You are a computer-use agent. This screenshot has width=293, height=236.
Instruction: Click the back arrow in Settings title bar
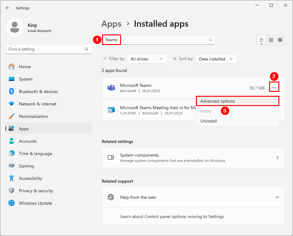coord(8,8)
